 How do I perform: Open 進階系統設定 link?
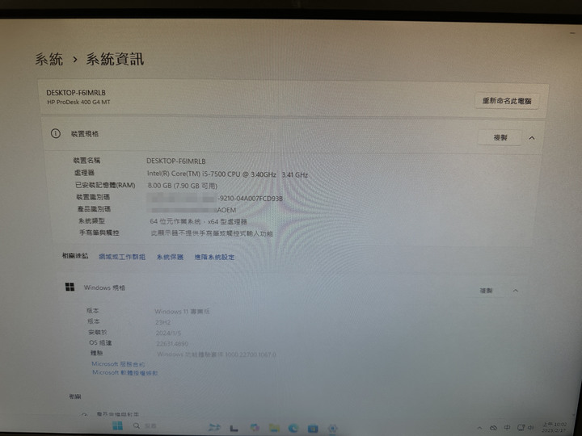click(214, 257)
